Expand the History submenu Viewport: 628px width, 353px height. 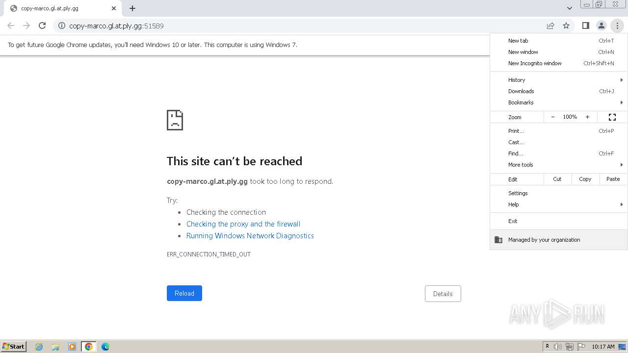coord(559,80)
